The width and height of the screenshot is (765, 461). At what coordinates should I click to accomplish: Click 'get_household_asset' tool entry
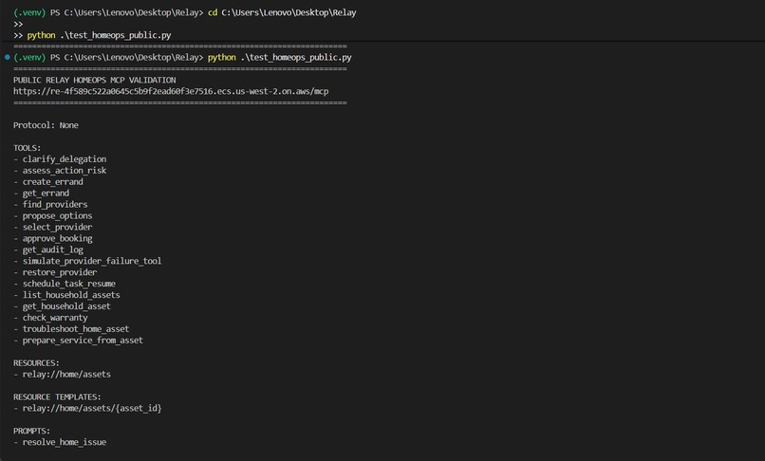pyautogui.click(x=66, y=306)
